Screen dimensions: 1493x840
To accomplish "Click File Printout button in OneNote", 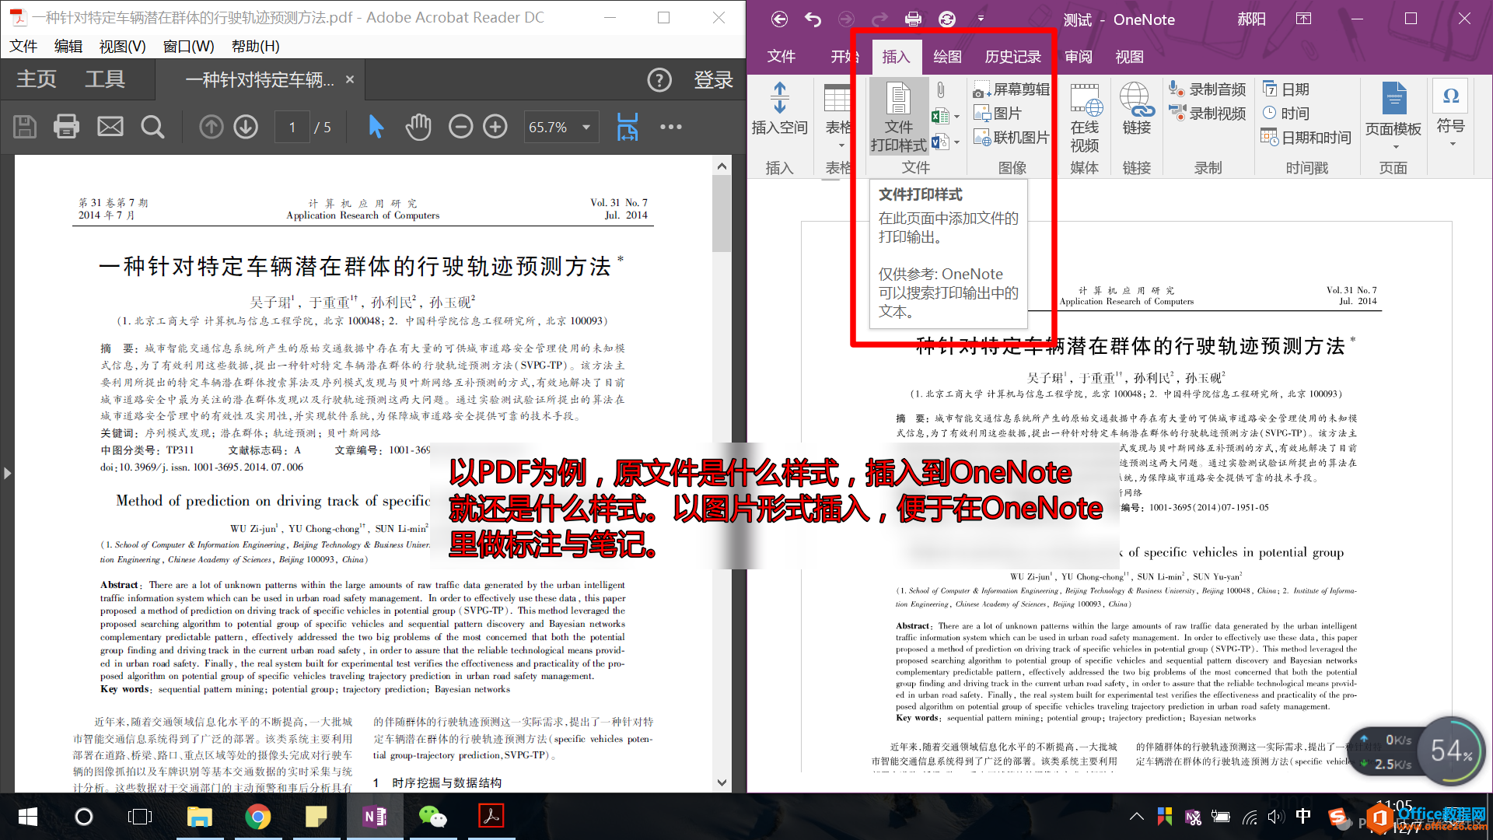I will pos(899,117).
